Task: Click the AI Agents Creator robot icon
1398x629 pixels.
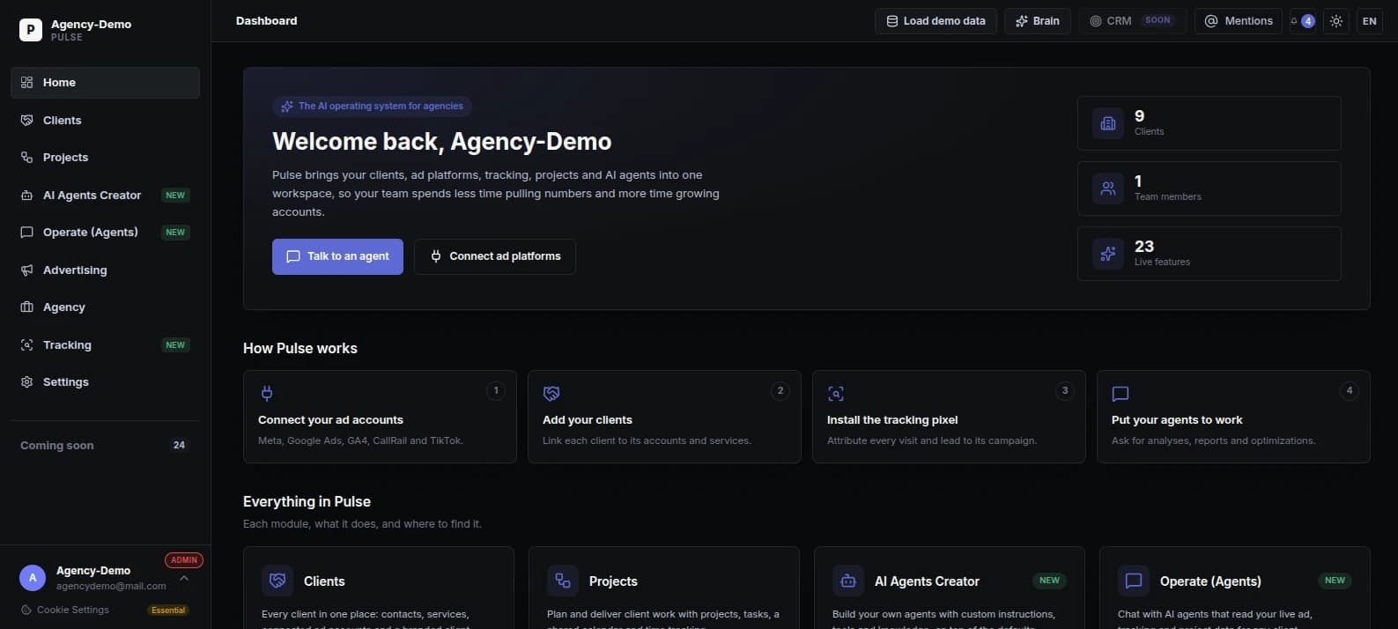Action: coord(26,195)
